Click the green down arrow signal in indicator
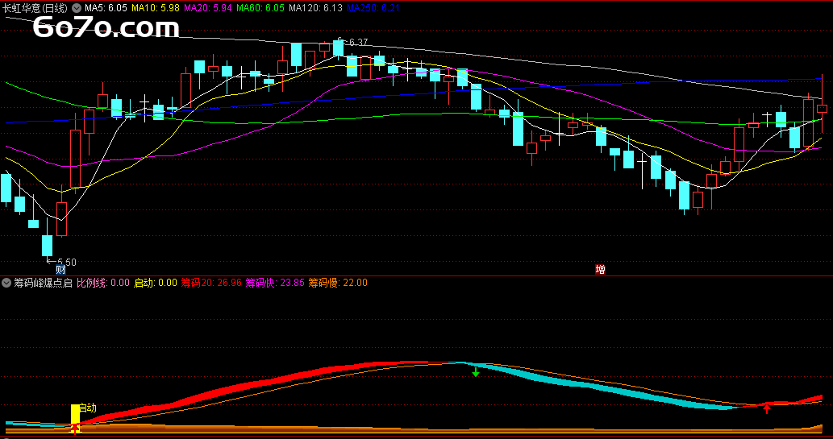The height and width of the screenshot is (439, 833). point(476,371)
